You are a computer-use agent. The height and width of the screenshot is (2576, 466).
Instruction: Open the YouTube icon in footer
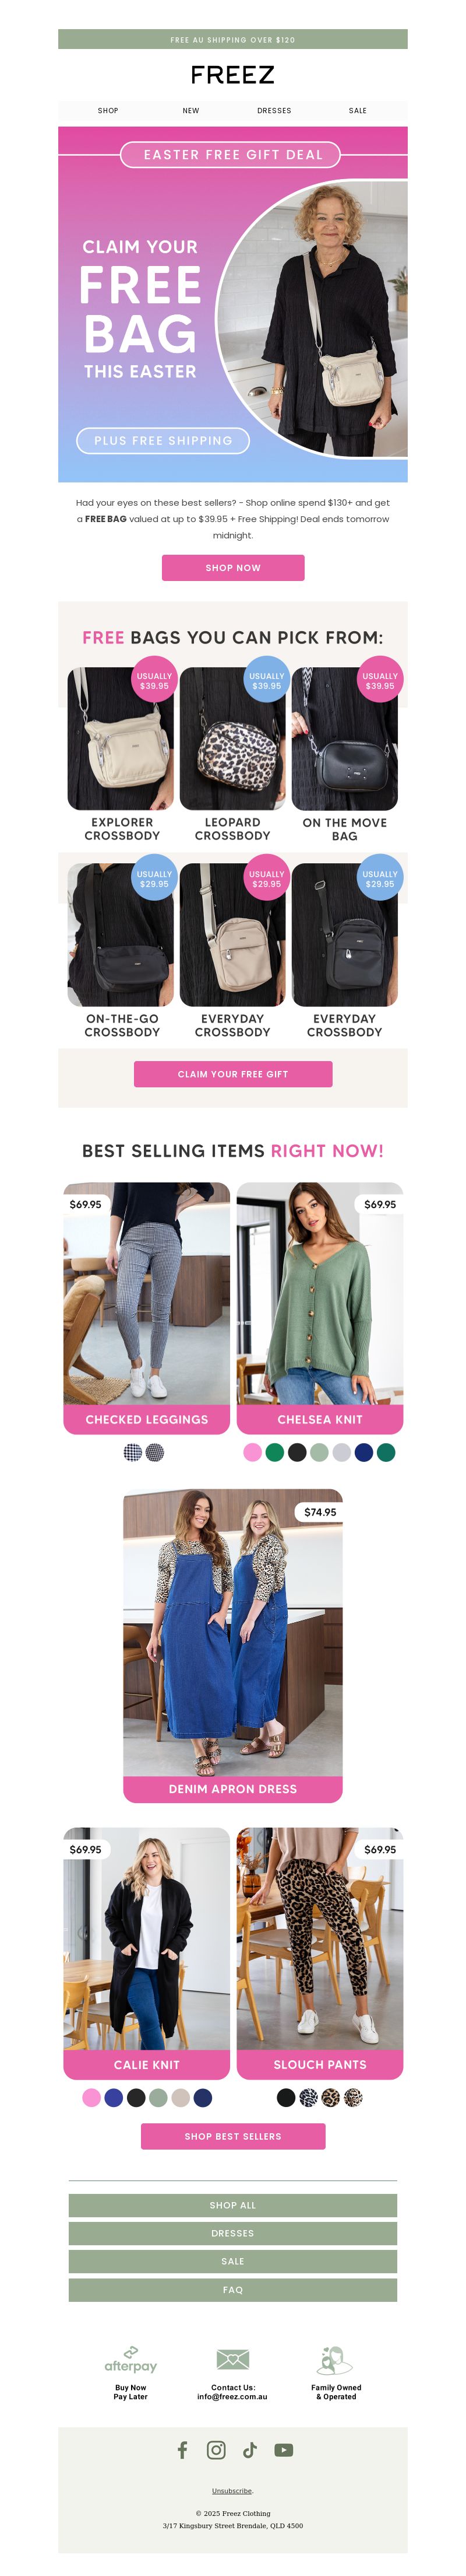coord(284,2449)
